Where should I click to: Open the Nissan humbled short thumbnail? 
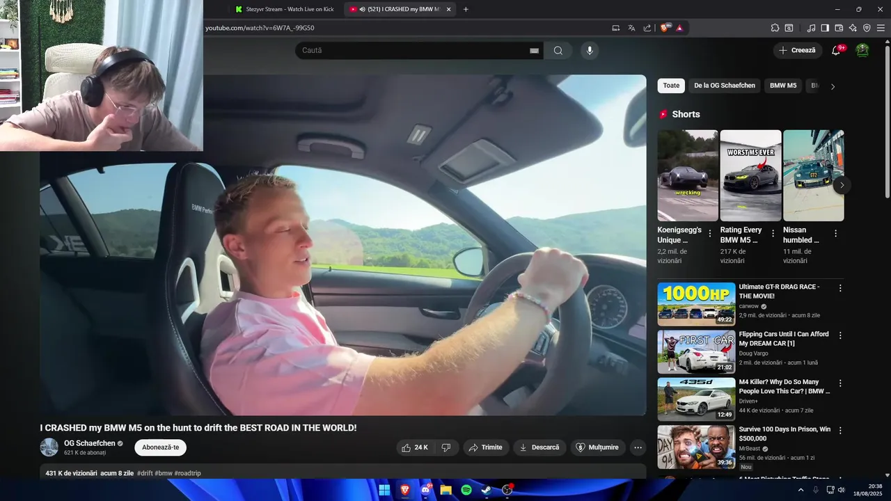point(814,175)
